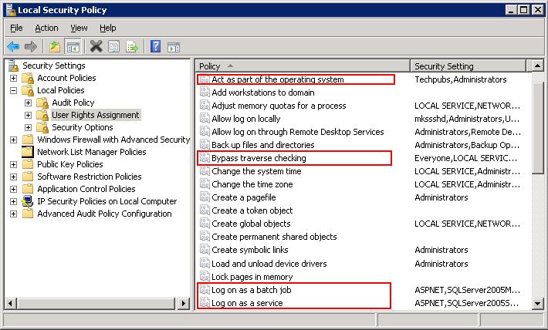Open Properties from the toolbar icon
Screen dimensions: 548x330
tap(114, 46)
